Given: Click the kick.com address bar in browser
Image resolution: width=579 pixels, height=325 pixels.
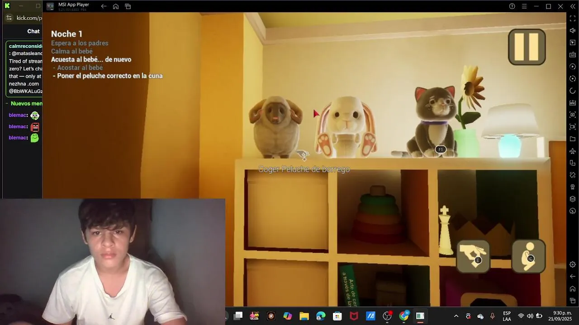Looking at the screenshot, I should pyautogui.click(x=28, y=18).
